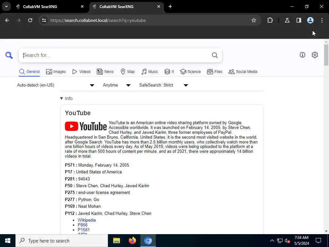
Task: Click taskbar Type here to search box
Action: pyautogui.click(x=62, y=241)
